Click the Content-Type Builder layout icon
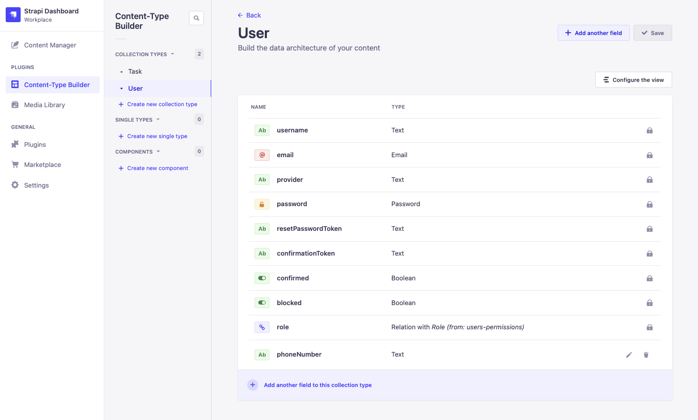Viewport: 698px width, 420px height. [15, 85]
